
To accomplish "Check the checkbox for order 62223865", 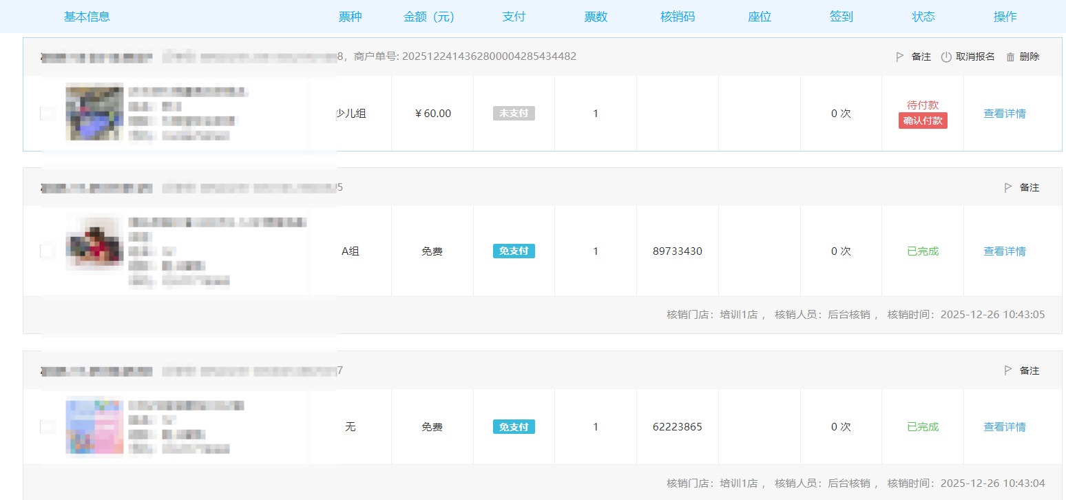I will (x=48, y=427).
